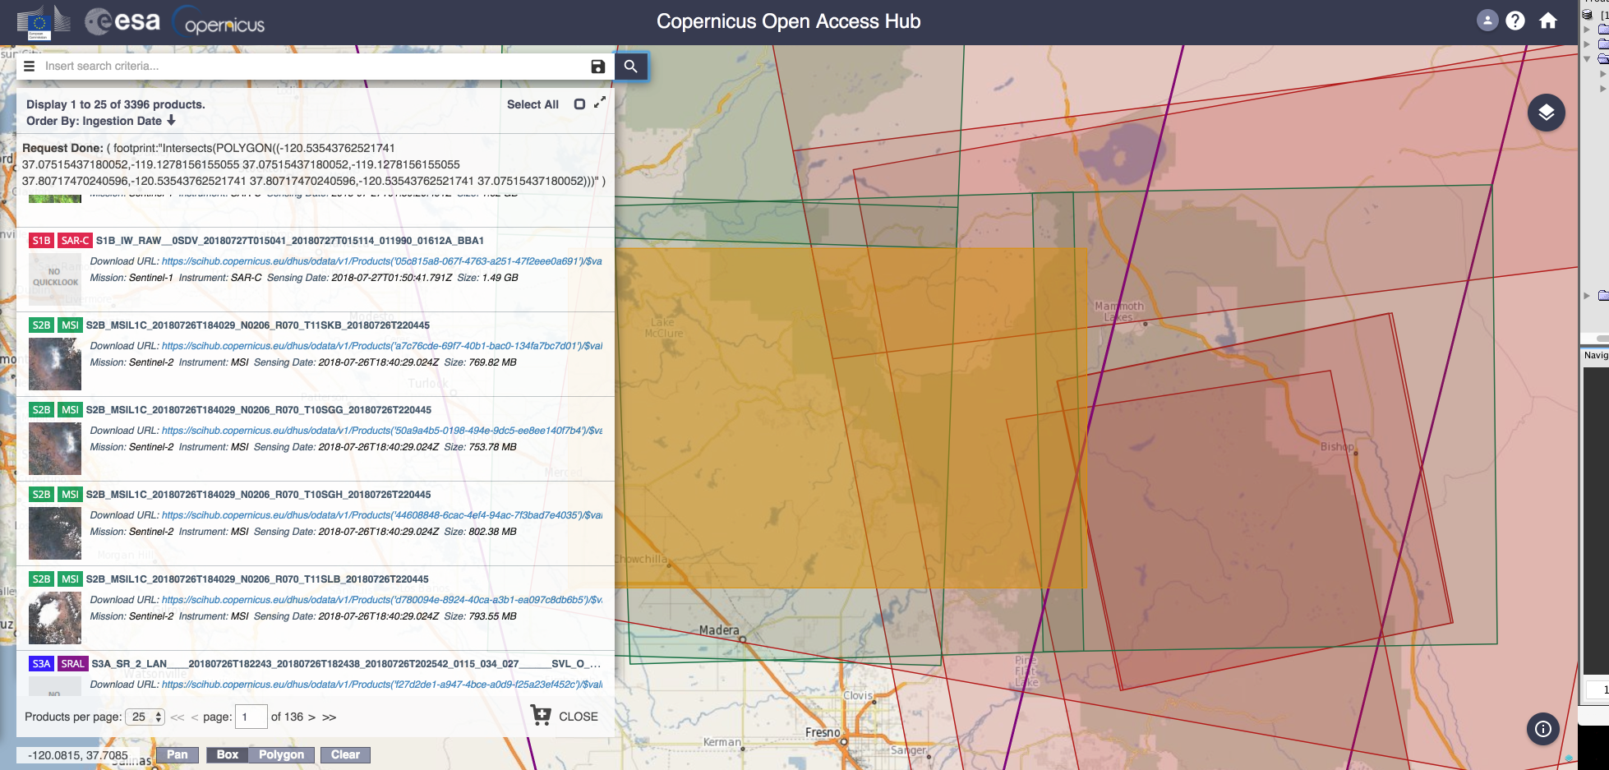This screenshot has width=1609, height=770.
Task: Select the S3A_SR_2_LAN product title
Action: (346, 664)
